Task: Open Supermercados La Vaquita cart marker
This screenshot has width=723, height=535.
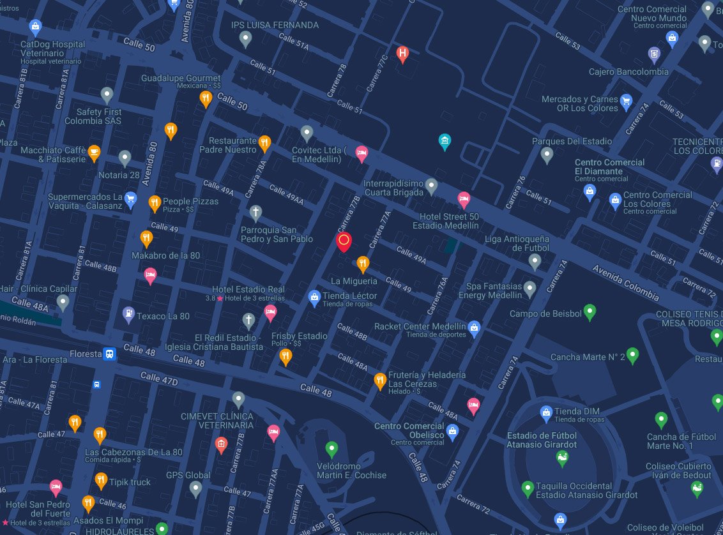Action: coord(131,199)
